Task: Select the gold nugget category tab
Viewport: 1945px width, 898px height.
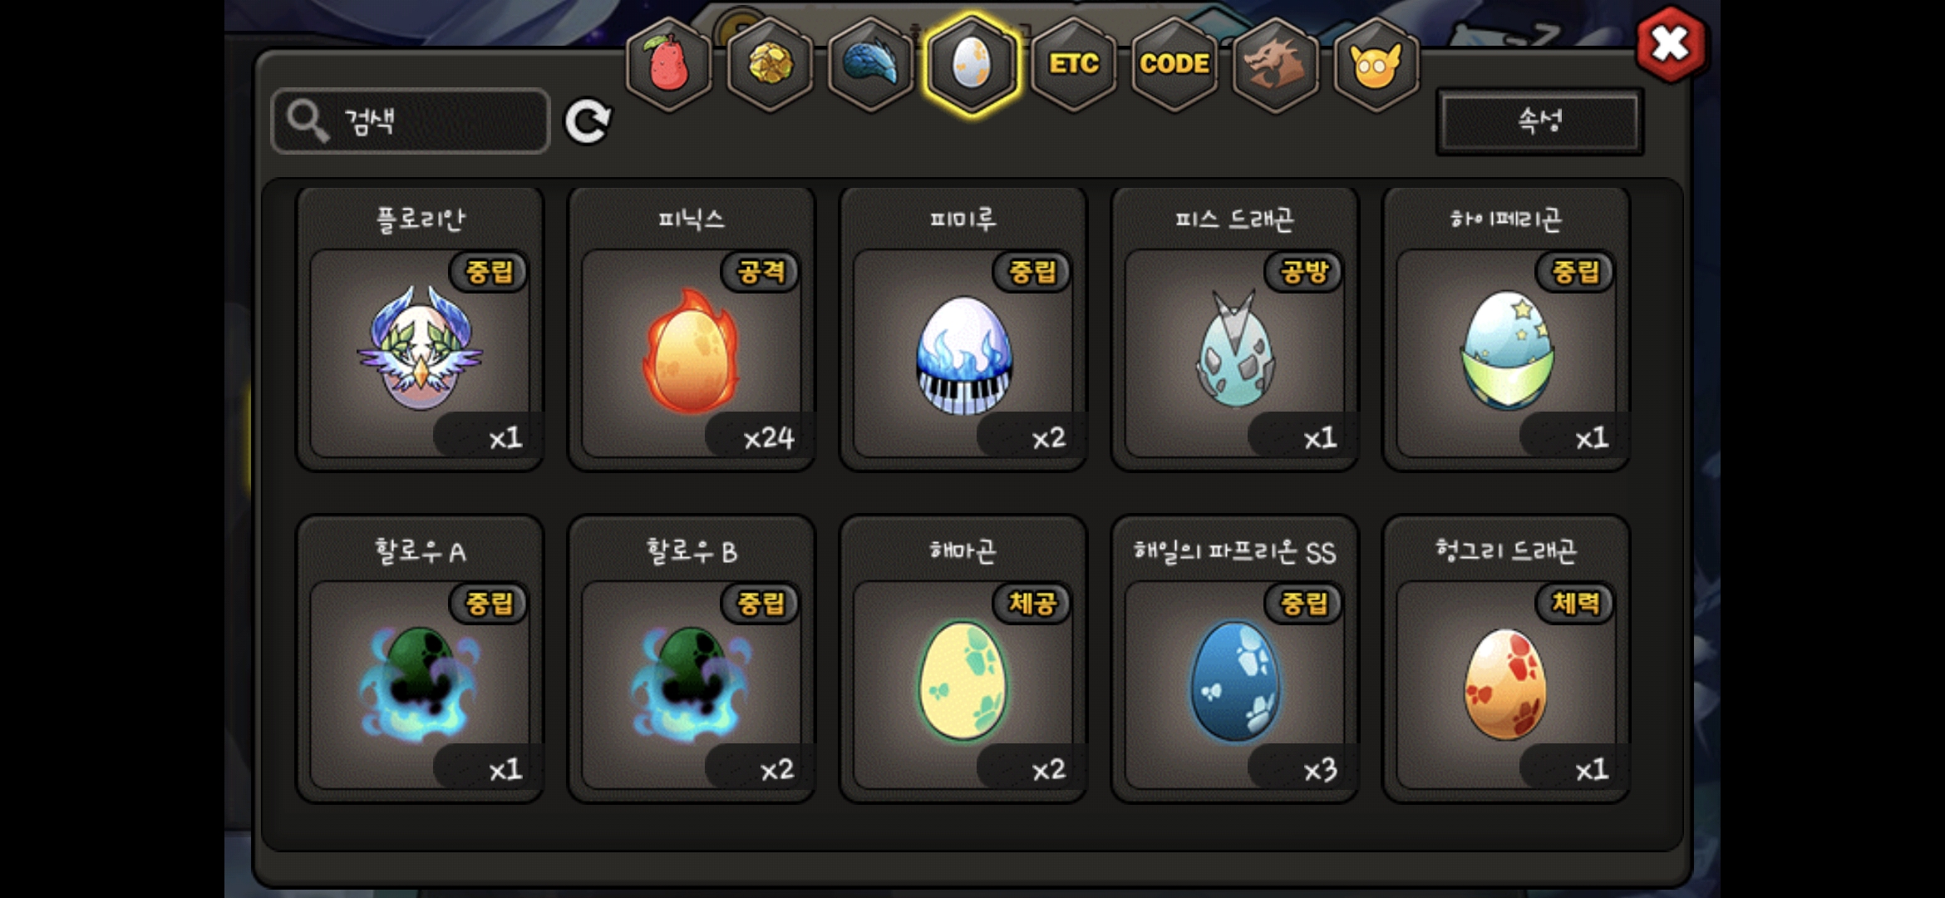Action: click(x=771, y=64)
